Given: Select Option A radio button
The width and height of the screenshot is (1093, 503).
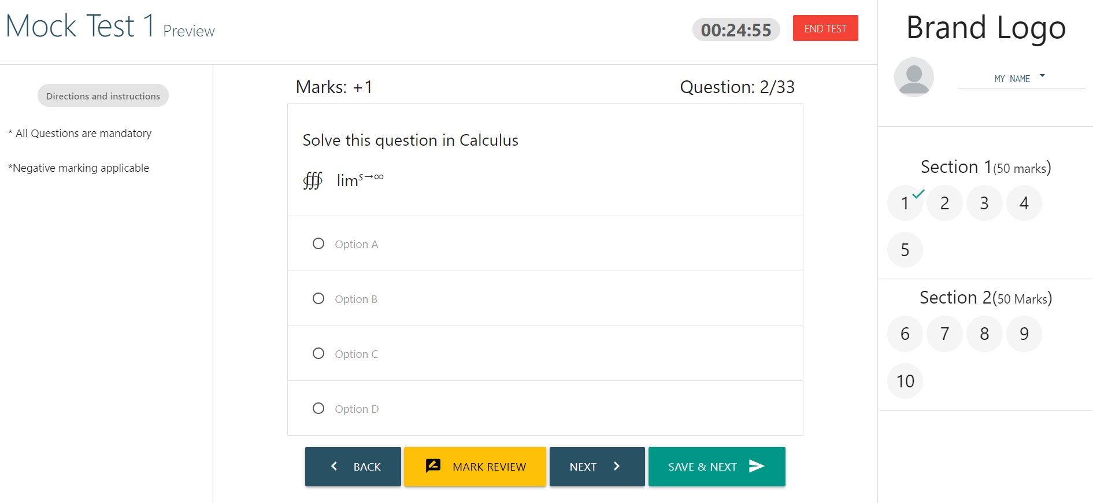Looking at the screenshot, I should point(318,243).
